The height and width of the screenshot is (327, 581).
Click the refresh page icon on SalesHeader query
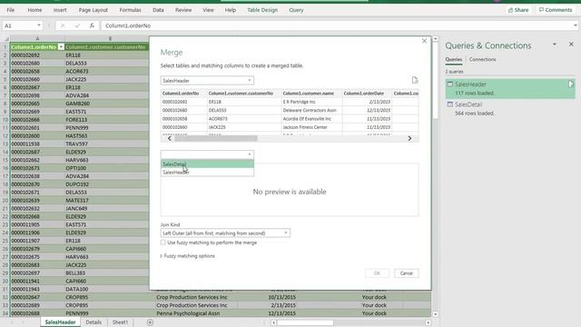571,84
